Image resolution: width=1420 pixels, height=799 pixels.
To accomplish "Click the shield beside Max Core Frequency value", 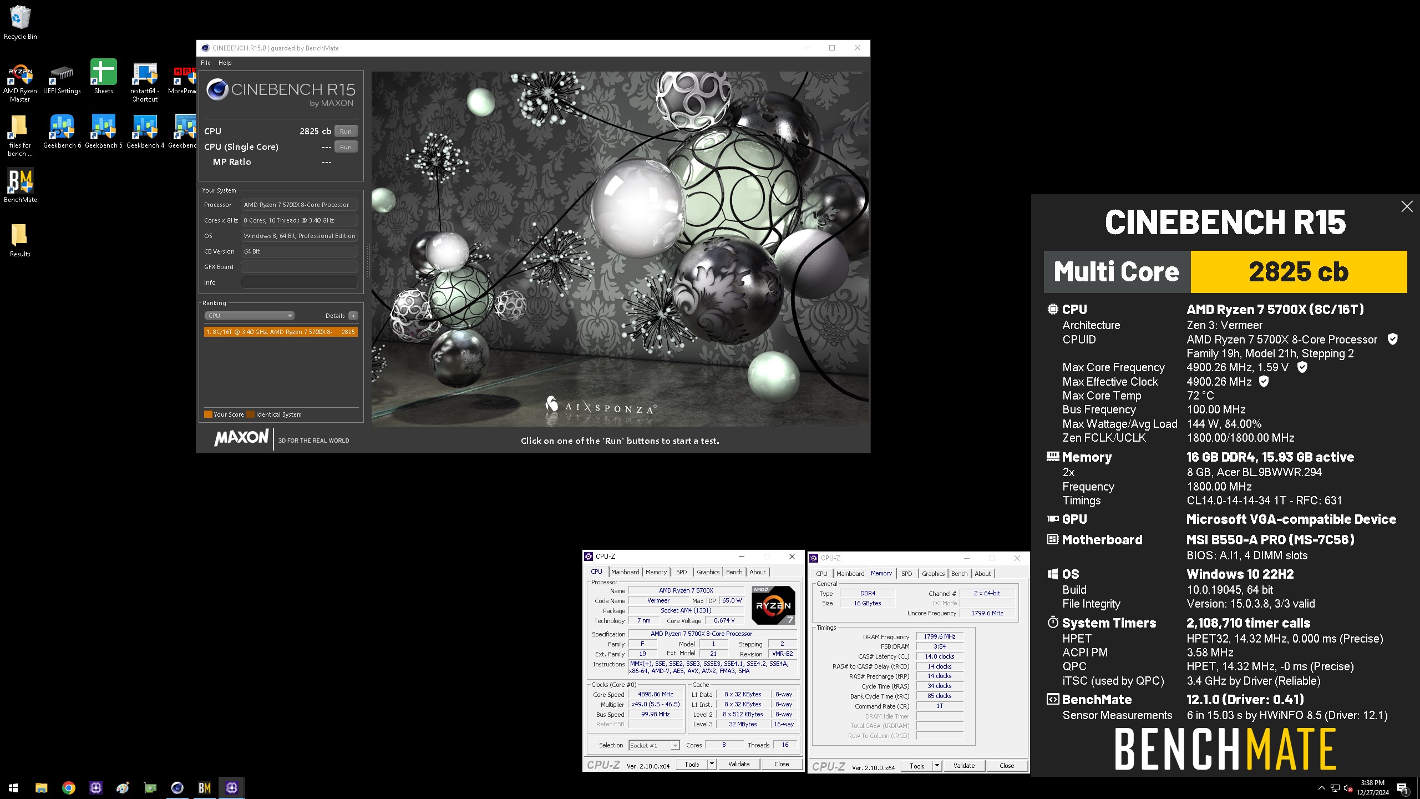I will coord(1302,367).
